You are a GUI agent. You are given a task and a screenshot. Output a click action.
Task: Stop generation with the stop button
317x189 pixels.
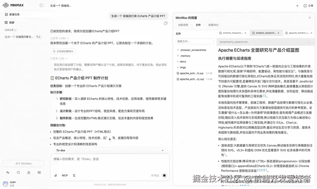pyautogui.click(x=164, y=175)
